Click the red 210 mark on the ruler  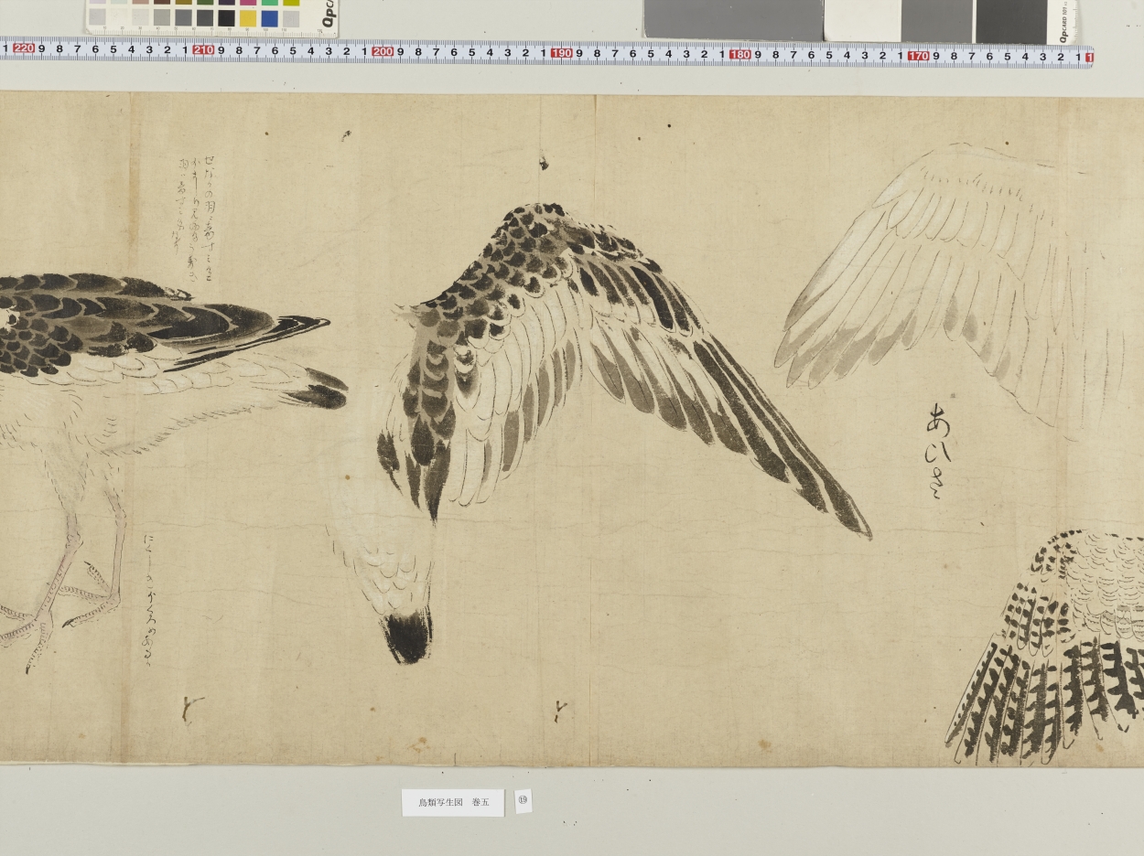click(x=203, y=50)
